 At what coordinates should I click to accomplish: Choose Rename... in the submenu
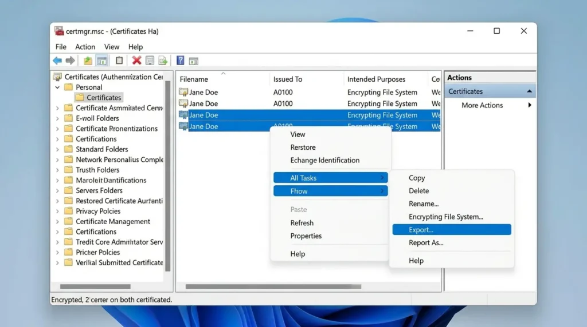pos(424,204)
